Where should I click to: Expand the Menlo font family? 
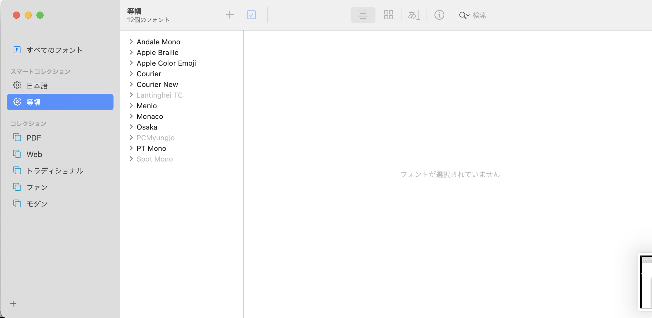[x=131, y=106]
